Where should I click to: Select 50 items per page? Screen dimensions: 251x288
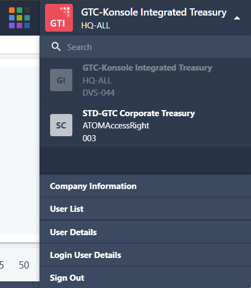pos(24,265)
